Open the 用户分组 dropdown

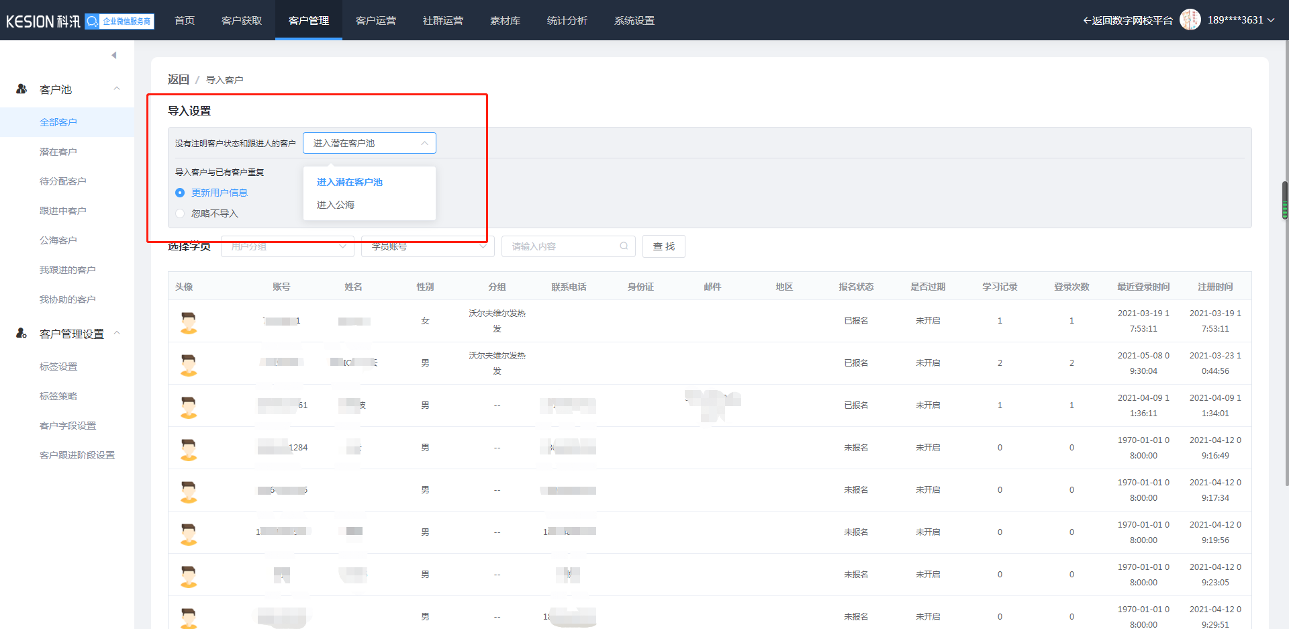point(287,246)
